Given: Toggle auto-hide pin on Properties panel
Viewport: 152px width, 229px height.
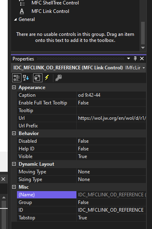Looking at the screenshot, I should coord(135,58).
